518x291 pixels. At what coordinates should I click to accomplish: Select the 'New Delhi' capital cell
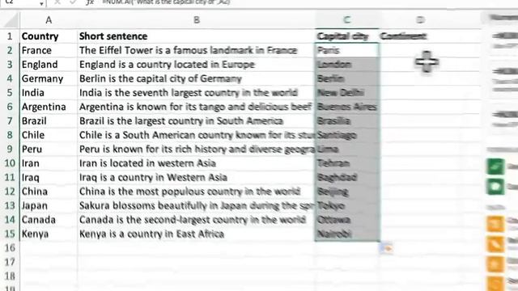pos(347,92)
